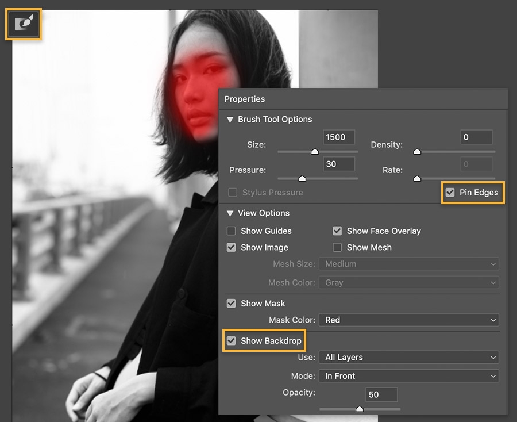The width and height of the screenshot is (517, 422).
Task: Turn off the Show Mask checkbox
Action: (x=231, y=303)
